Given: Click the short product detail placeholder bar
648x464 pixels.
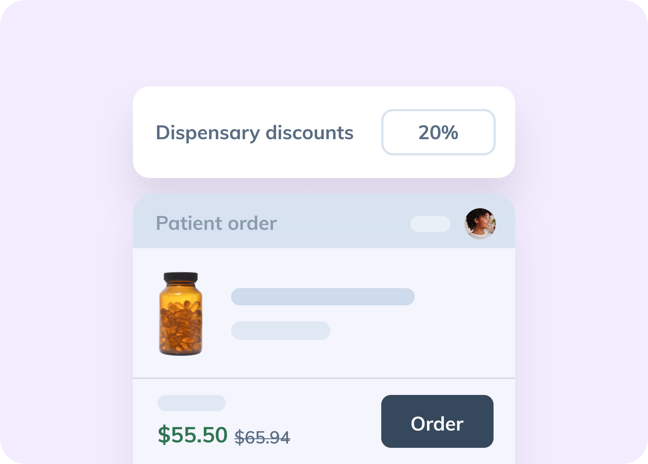Looking at the screenshot, I should (280, 331).
